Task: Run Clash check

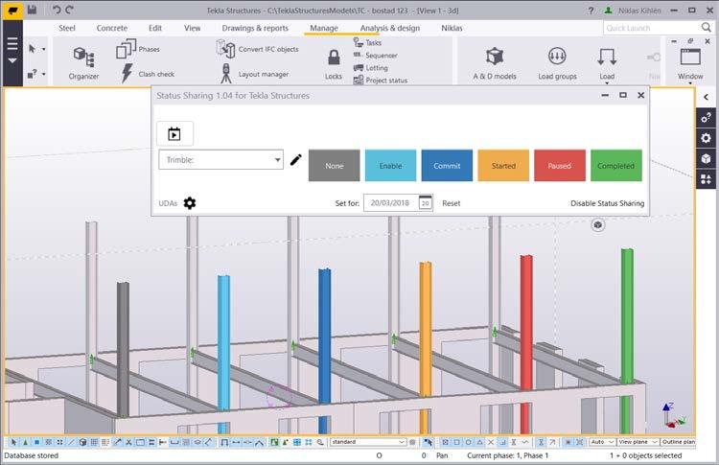Action: coord(148,74)
